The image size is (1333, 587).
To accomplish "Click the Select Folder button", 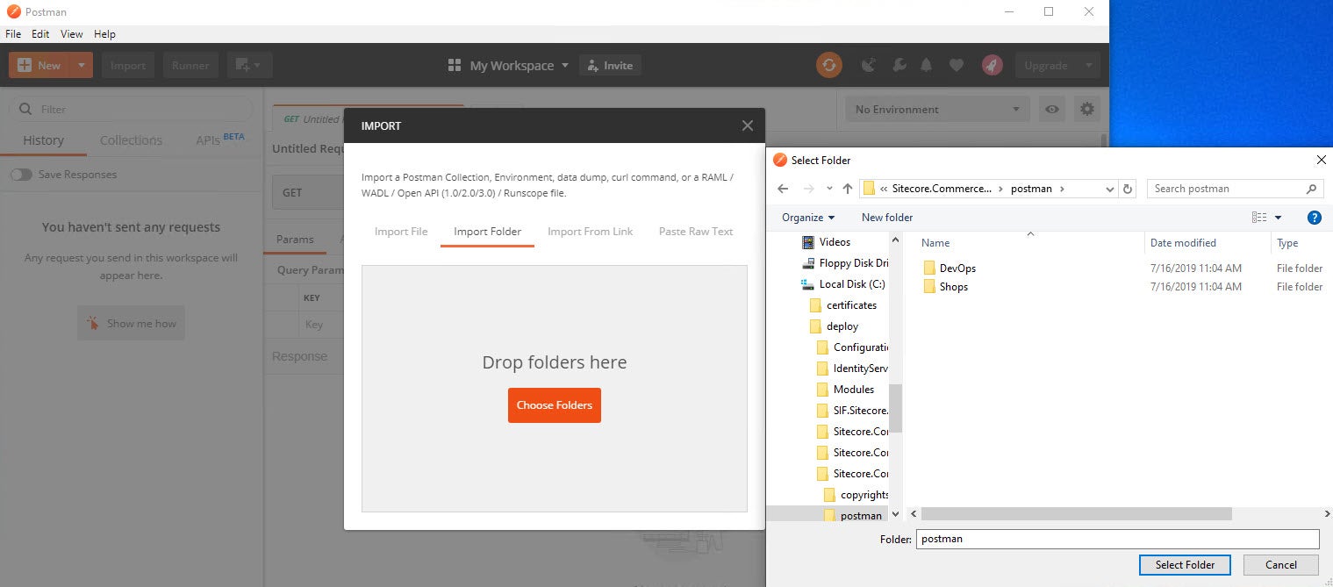I will click(1184, 565).
